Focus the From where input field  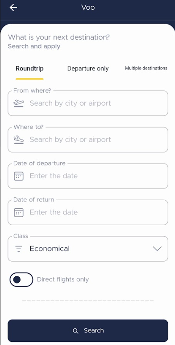88,103
